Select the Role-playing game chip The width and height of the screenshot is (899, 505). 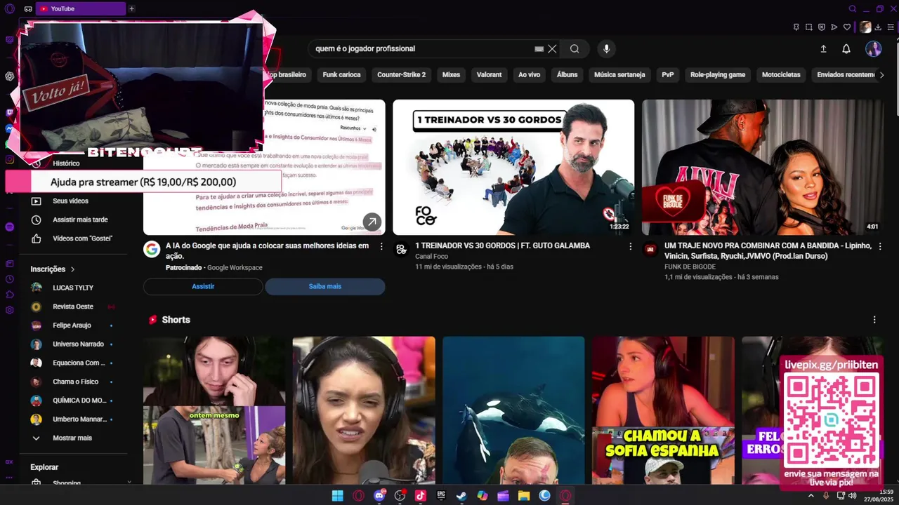718,74
